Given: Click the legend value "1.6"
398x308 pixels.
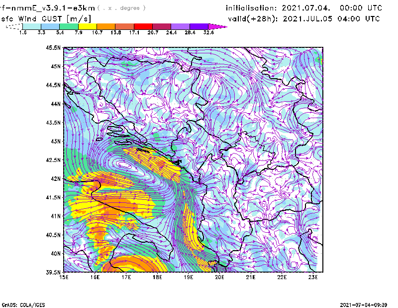Looking at the screenshot, I should point(23,32).
